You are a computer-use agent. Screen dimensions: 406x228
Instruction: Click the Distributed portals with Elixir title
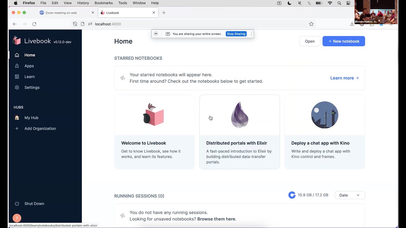click(237, 143)
